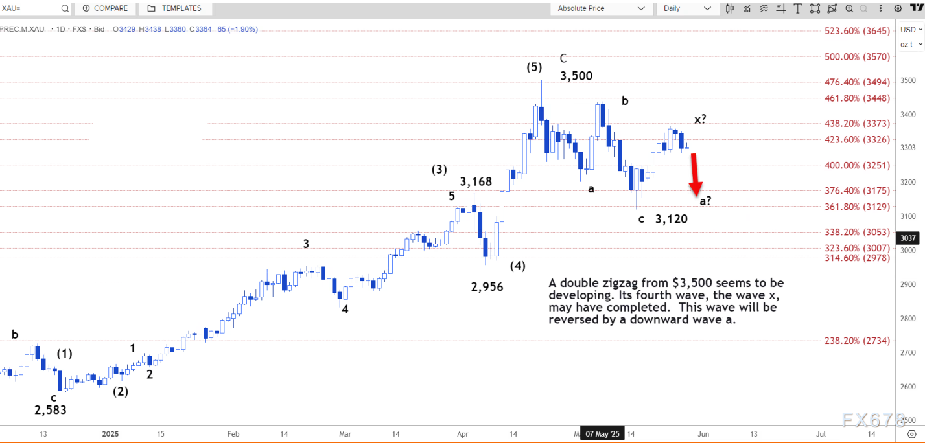
Task: Select the drawing lines tool icon
Action: 780,8
